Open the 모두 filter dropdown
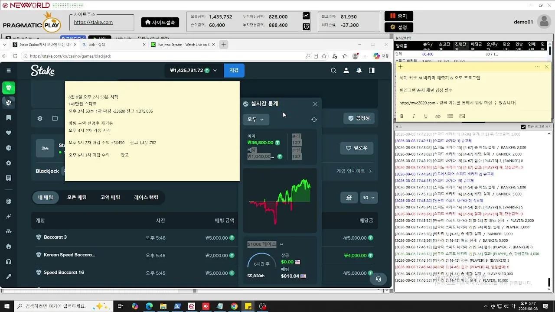This screenshot has width=555, height=312. click(256, 120)
